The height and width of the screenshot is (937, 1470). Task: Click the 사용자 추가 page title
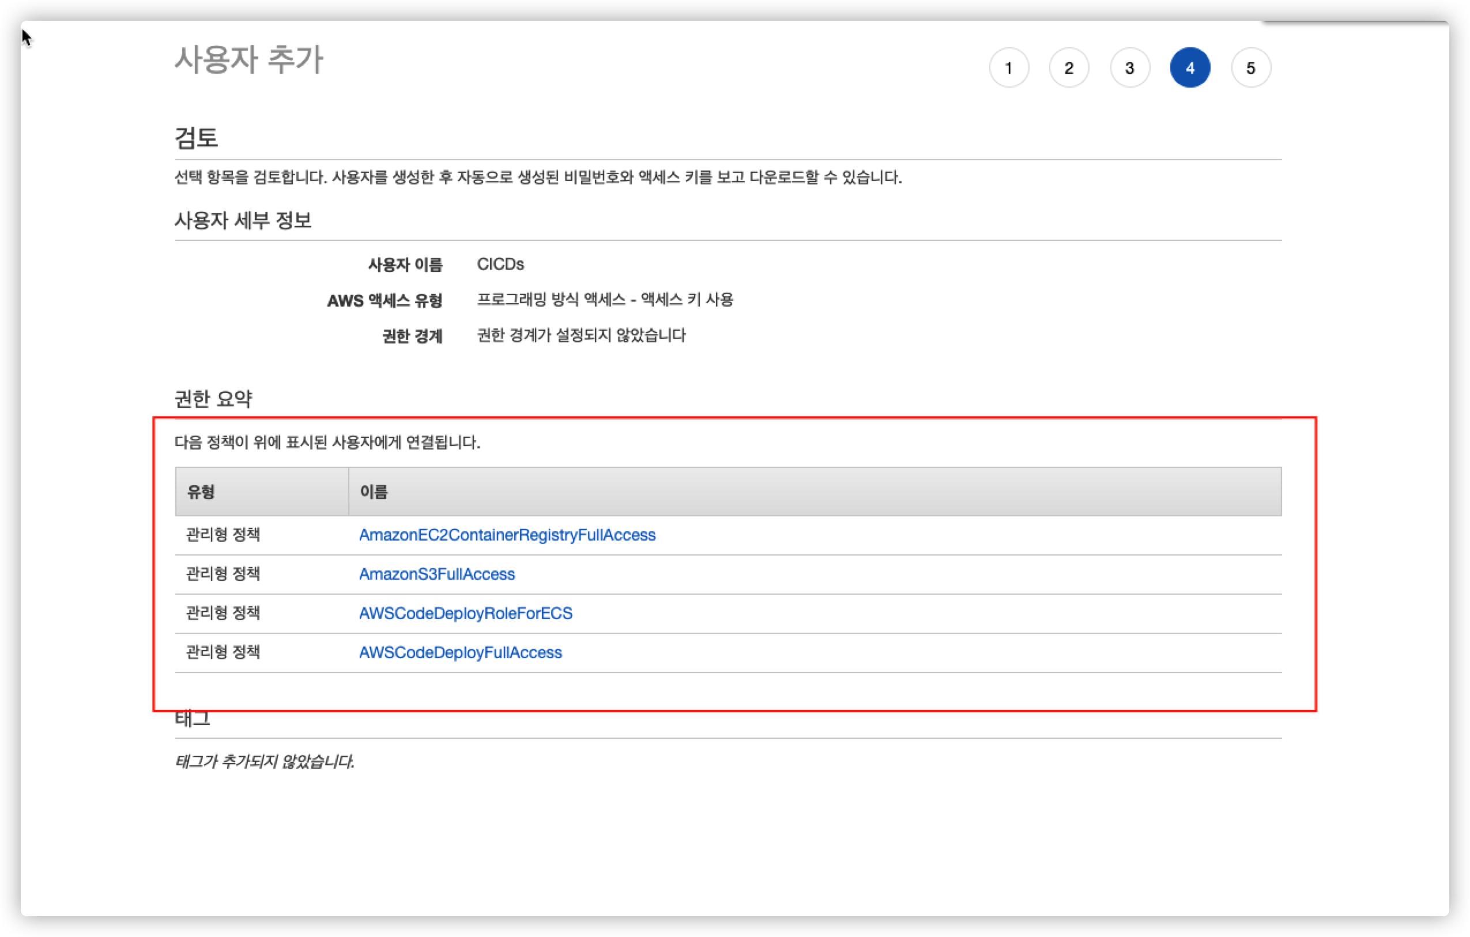click(248, 60)
